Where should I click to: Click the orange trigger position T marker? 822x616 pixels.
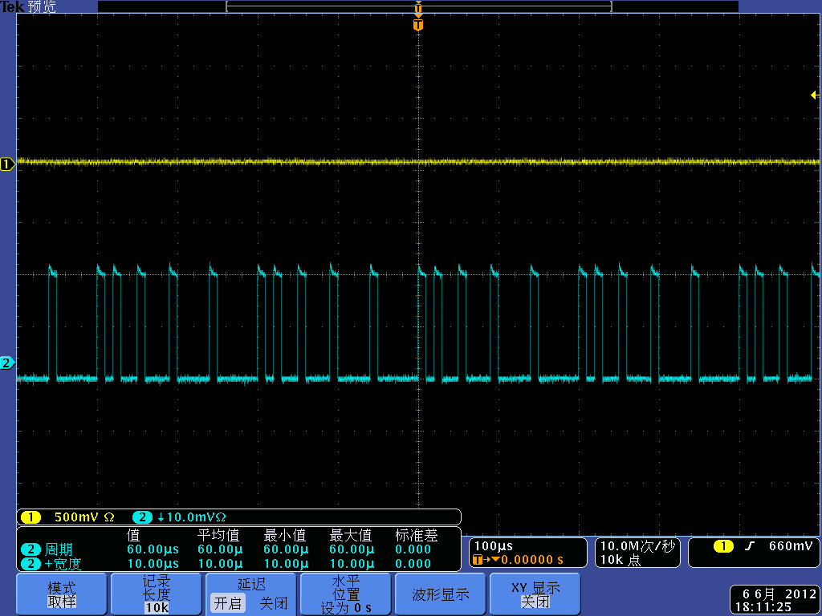(x=417, y=26)
